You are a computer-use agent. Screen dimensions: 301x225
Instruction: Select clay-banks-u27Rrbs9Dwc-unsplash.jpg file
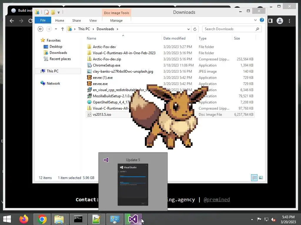coord(123,71)
